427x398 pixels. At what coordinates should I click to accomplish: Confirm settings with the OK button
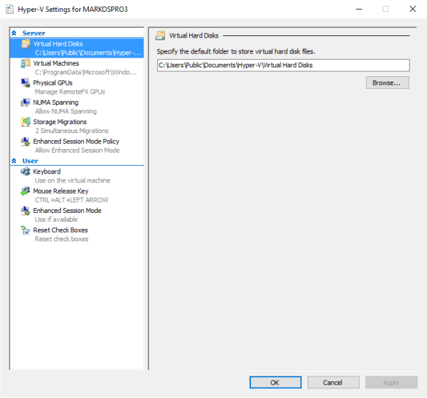point(275,382)
